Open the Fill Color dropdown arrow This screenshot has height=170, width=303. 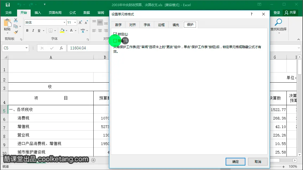66,31
